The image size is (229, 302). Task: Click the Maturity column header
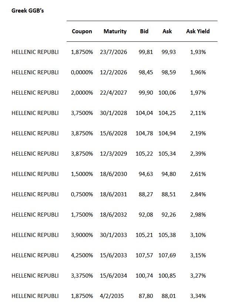[115, 31]
